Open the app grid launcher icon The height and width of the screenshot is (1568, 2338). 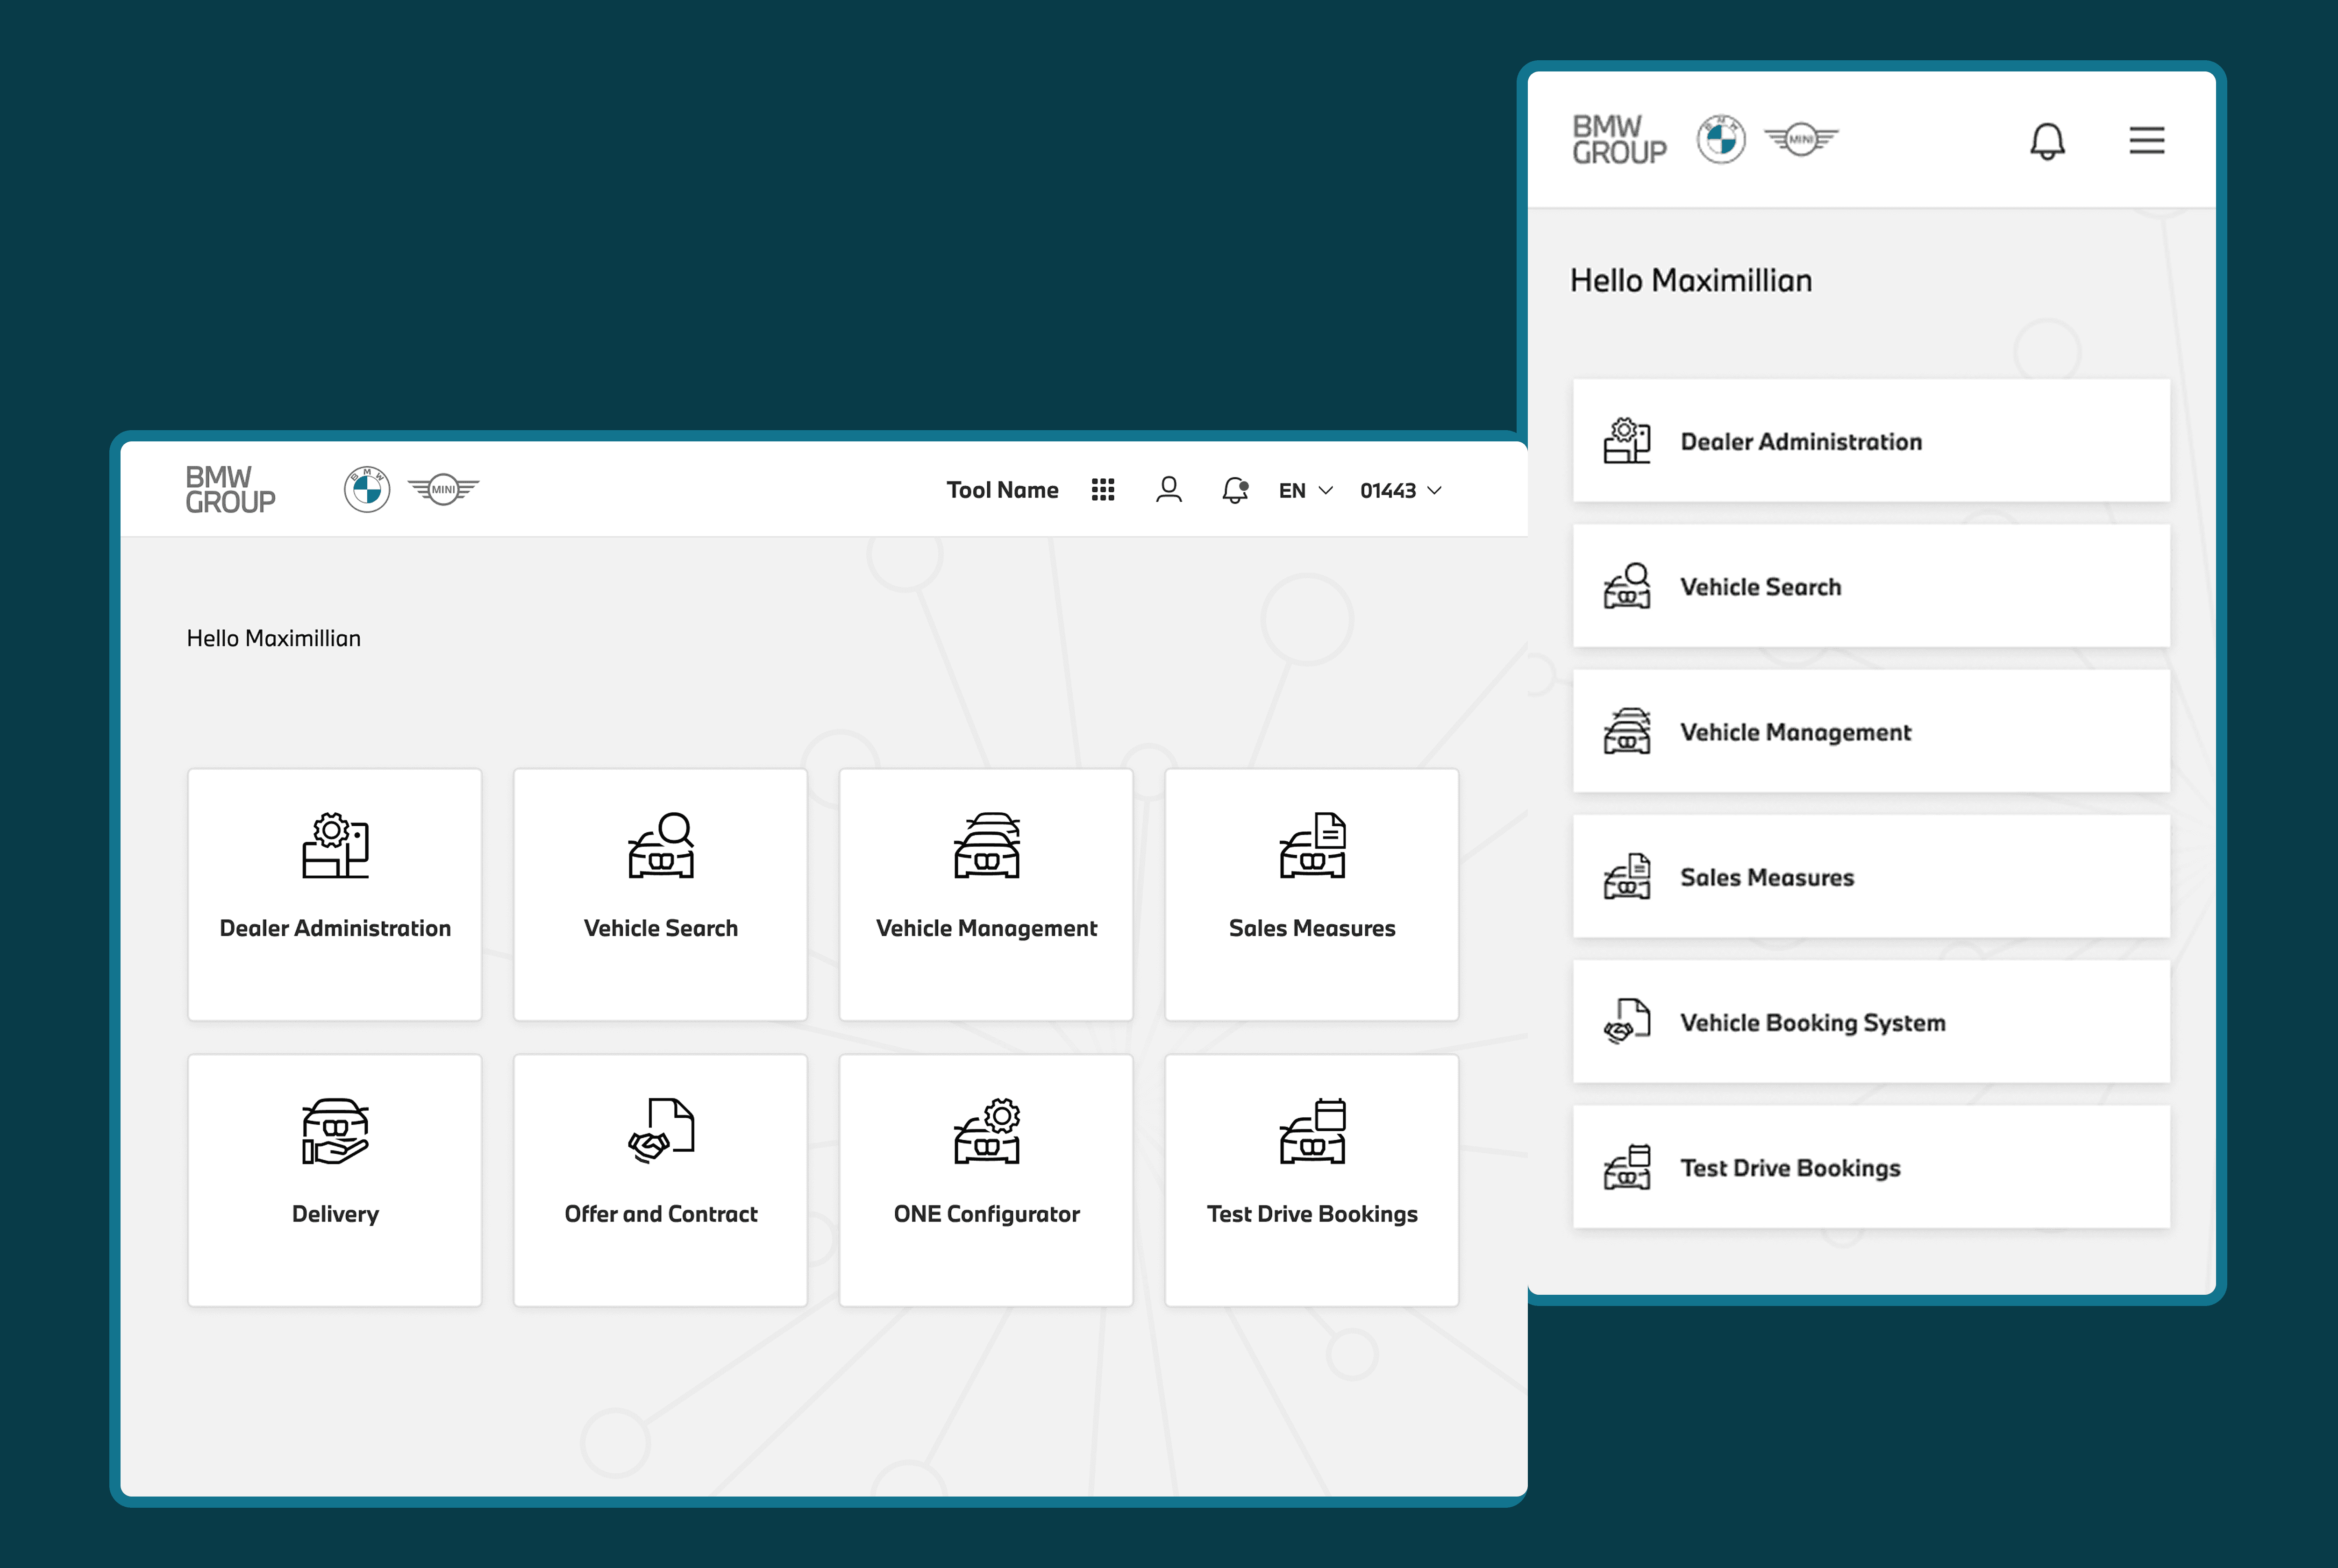point(1102,490)
